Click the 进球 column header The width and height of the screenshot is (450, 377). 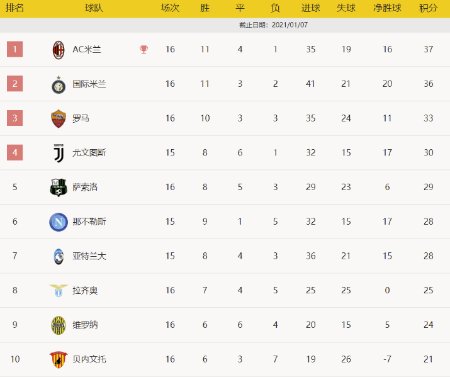(x=310, y=8)
